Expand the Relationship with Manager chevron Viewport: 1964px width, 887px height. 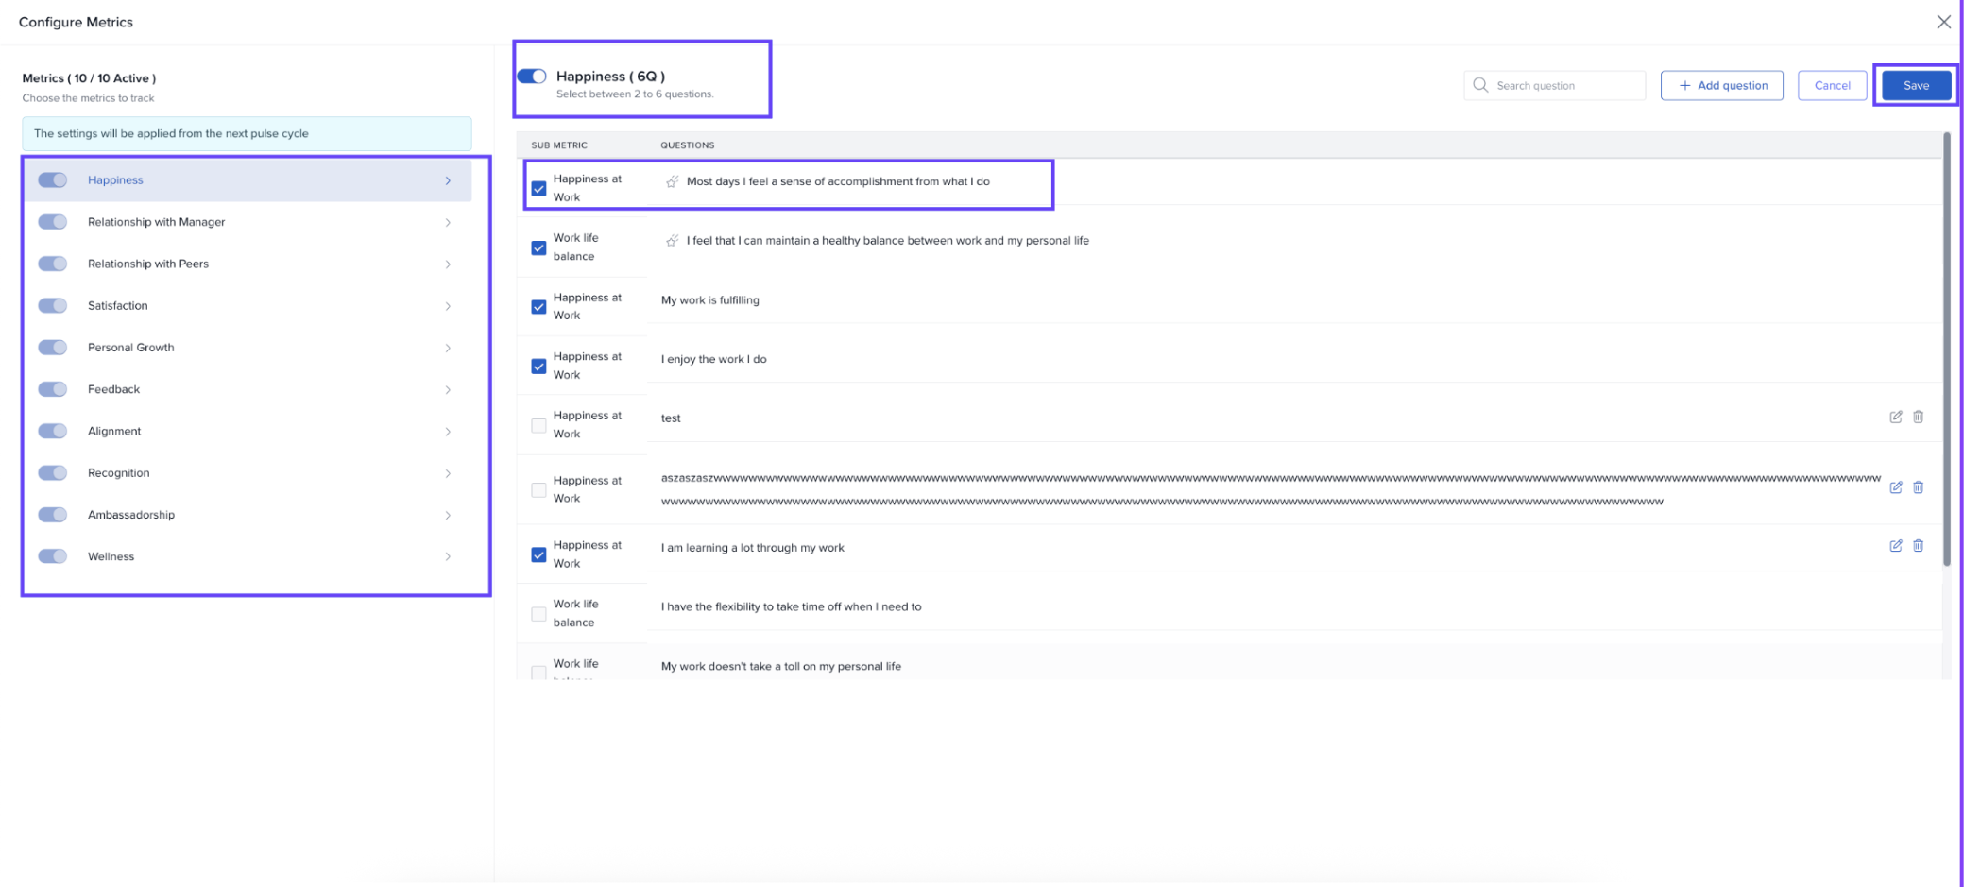(448, 223)
